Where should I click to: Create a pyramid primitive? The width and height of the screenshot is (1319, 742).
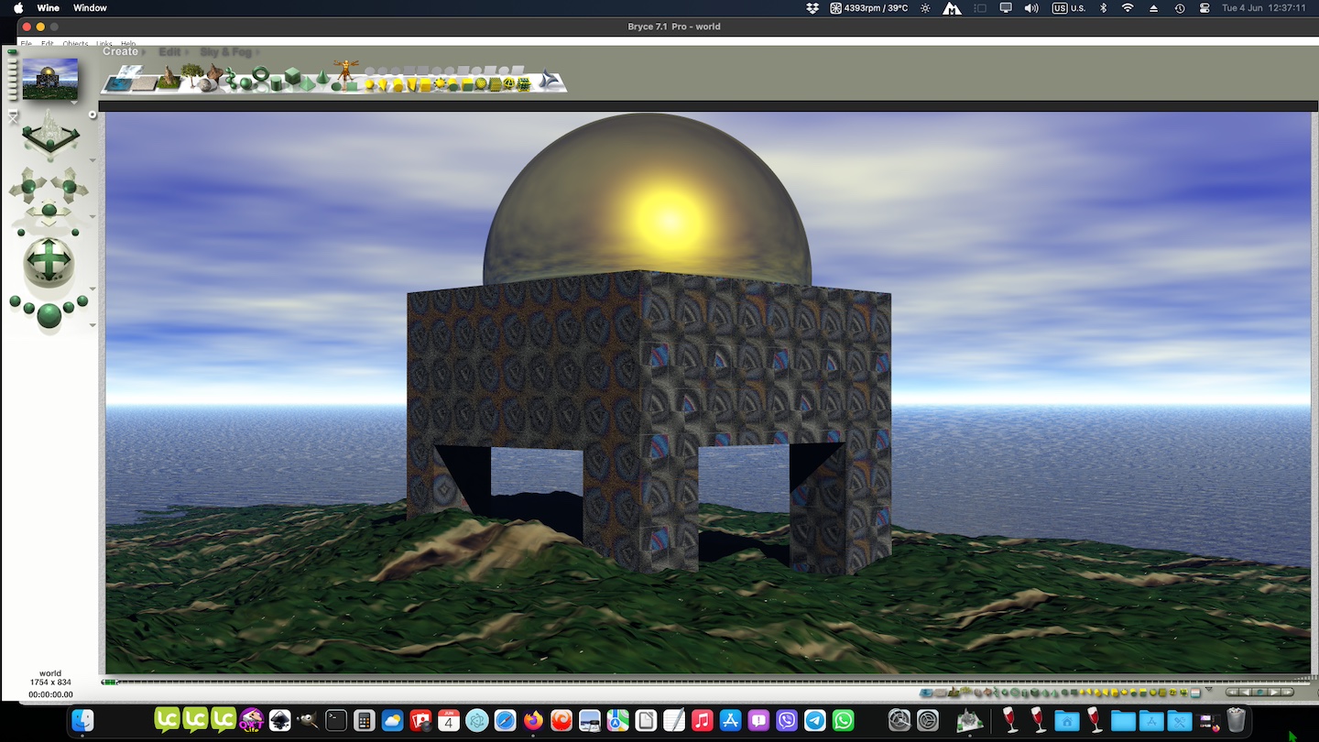coord(307,83)
